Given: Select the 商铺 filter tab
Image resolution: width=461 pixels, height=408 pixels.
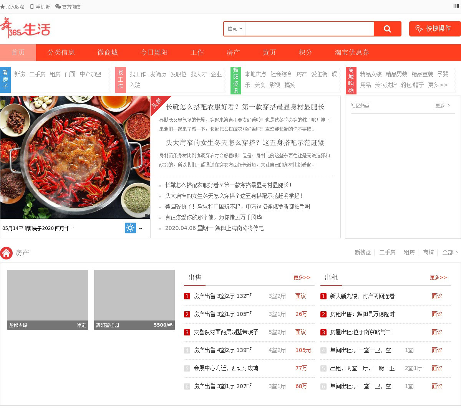Looking at the screenshot, I should click(428, 252).
